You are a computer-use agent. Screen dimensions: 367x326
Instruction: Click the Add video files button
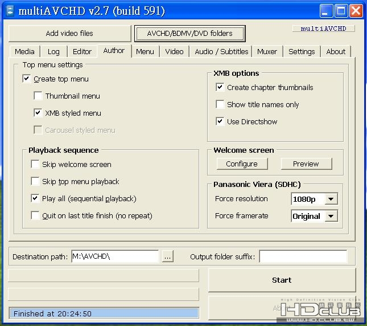69,33
